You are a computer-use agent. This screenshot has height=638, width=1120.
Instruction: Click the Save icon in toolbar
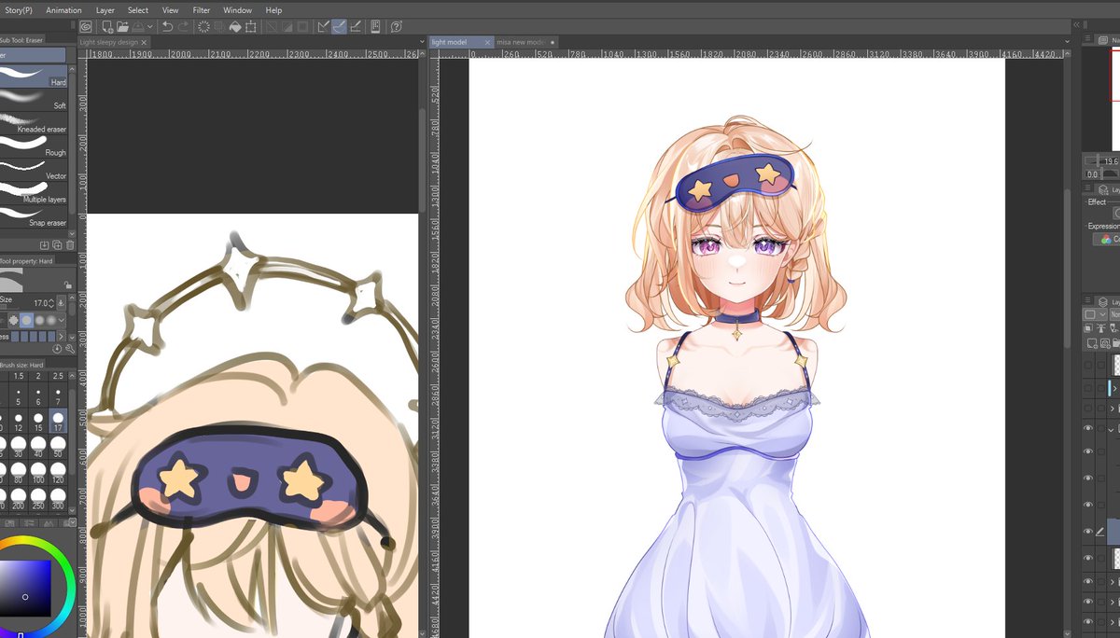tap(138, 27)
